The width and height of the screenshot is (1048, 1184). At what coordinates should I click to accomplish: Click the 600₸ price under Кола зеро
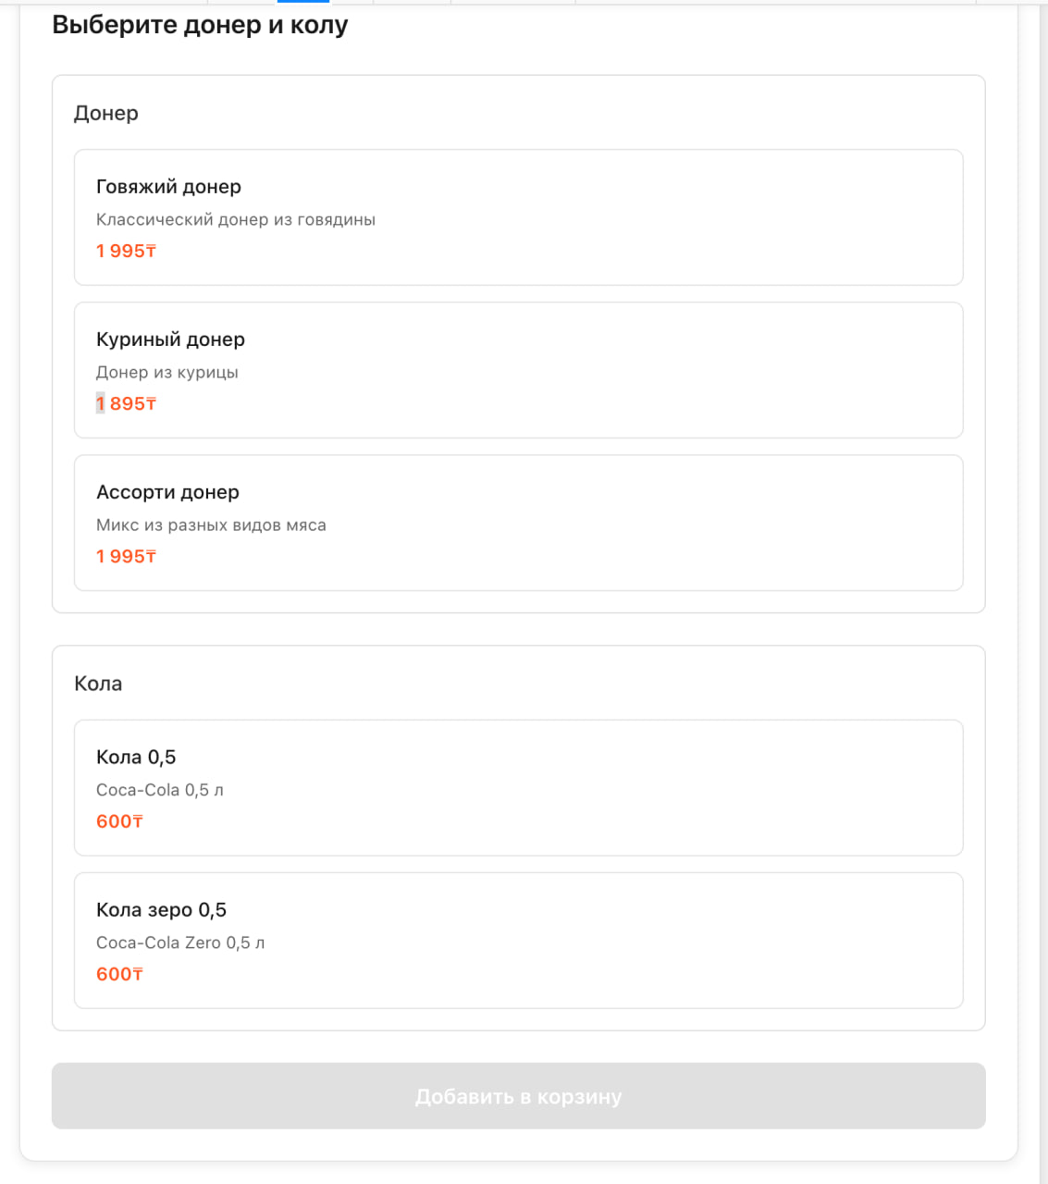tap(119, 974)
